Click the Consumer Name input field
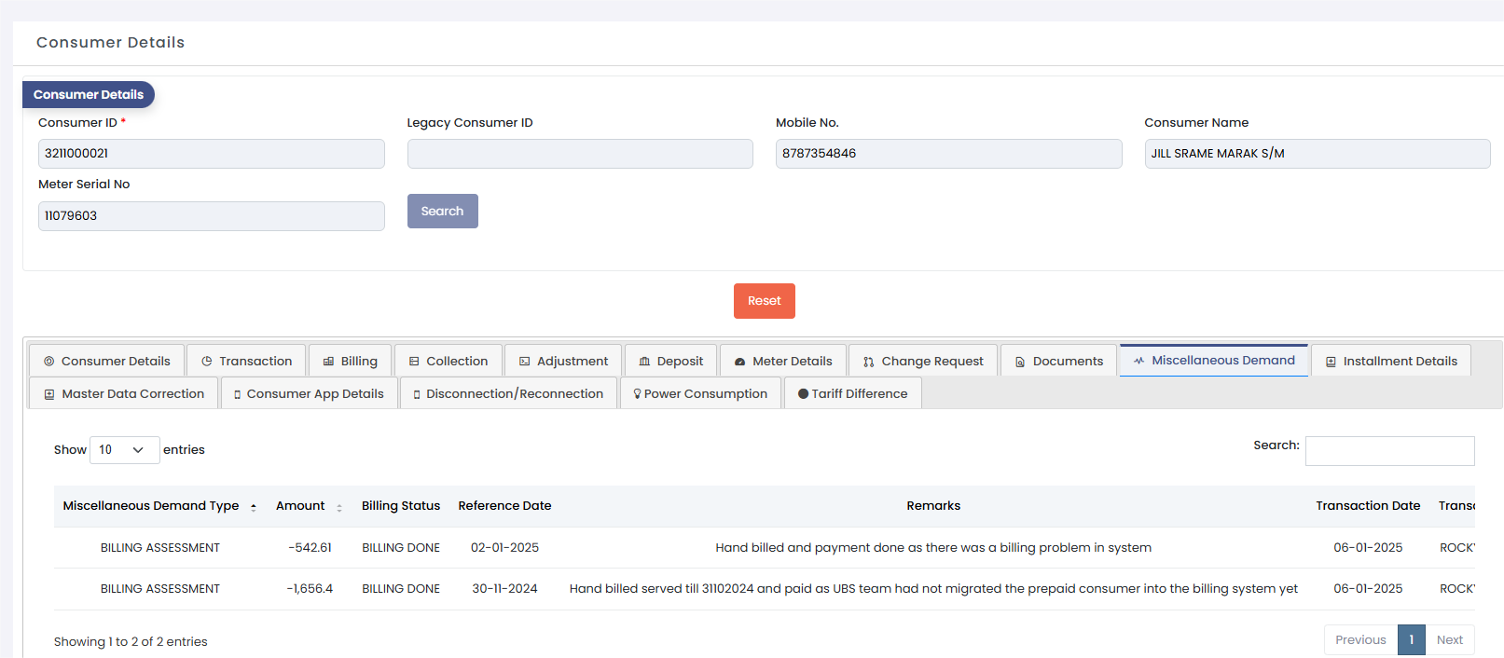This screenshot has height=658, width=1504. [1317, 154]
